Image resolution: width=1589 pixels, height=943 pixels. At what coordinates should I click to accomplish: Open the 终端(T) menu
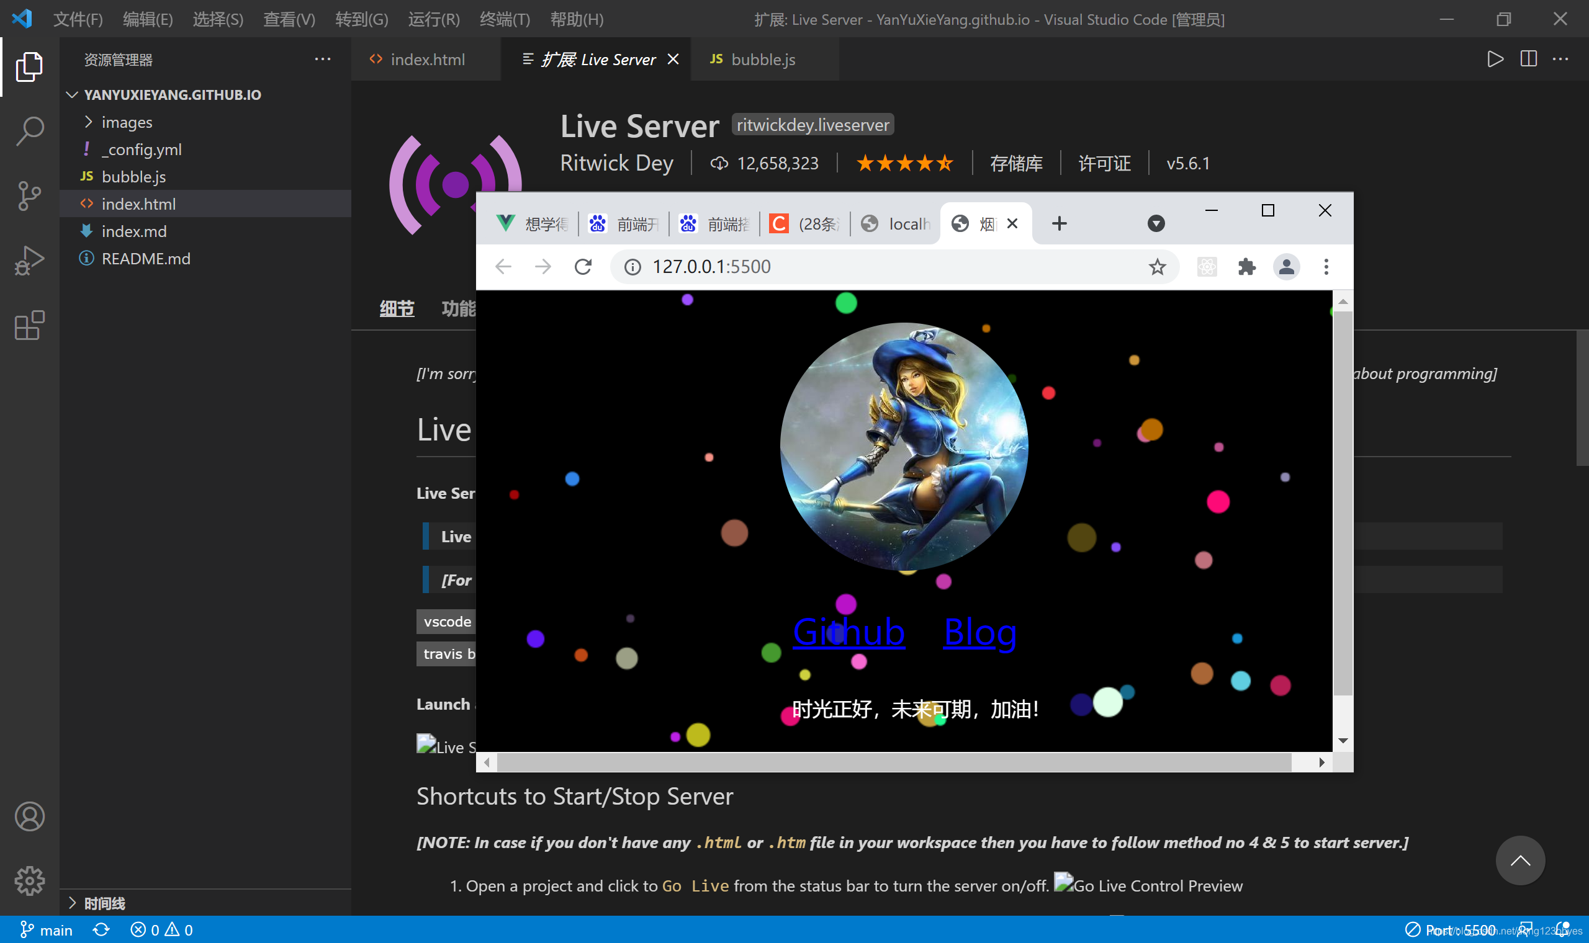[x=504, y=19]
